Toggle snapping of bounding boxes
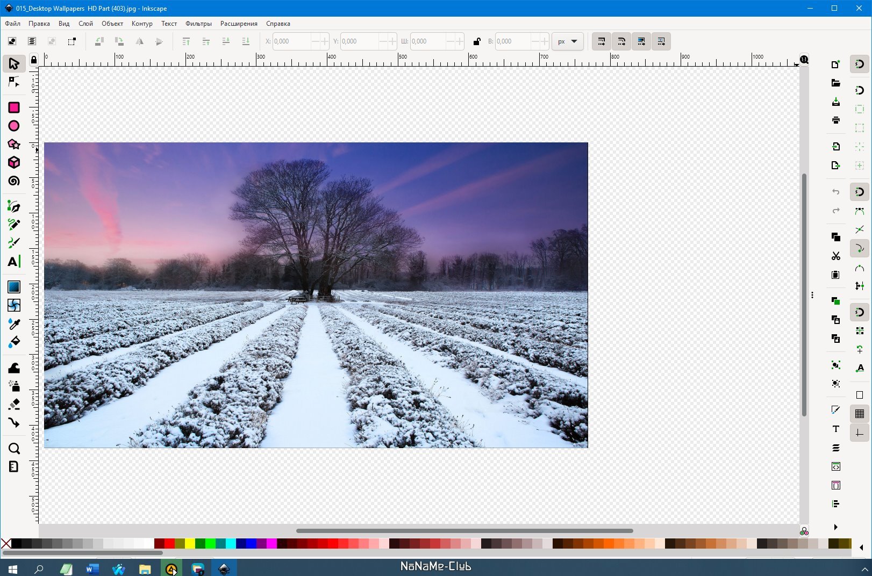Image resolution: width=872 pixels, height=576 pixels. (860, 90)
